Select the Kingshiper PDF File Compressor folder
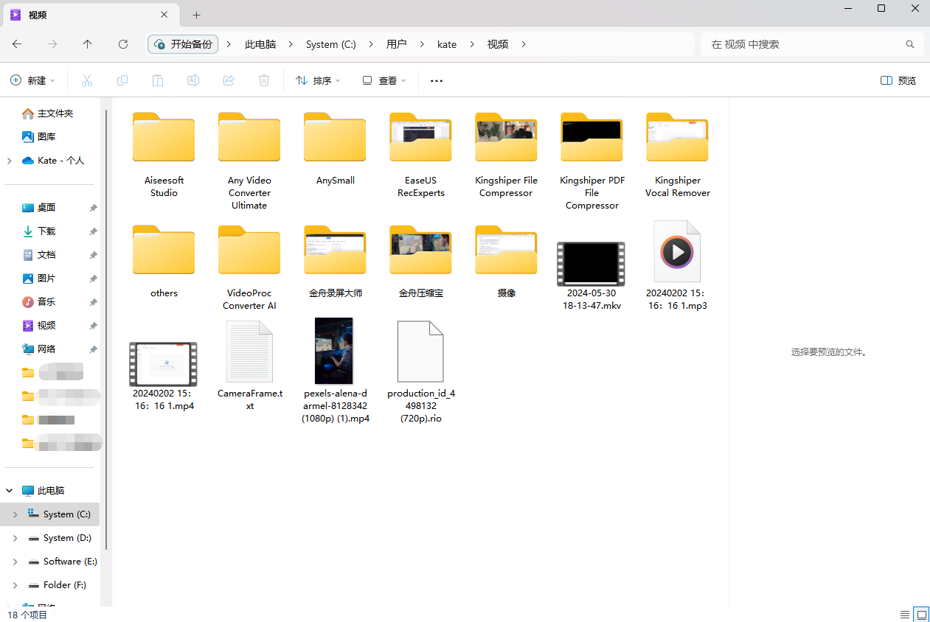 (591, 161)
